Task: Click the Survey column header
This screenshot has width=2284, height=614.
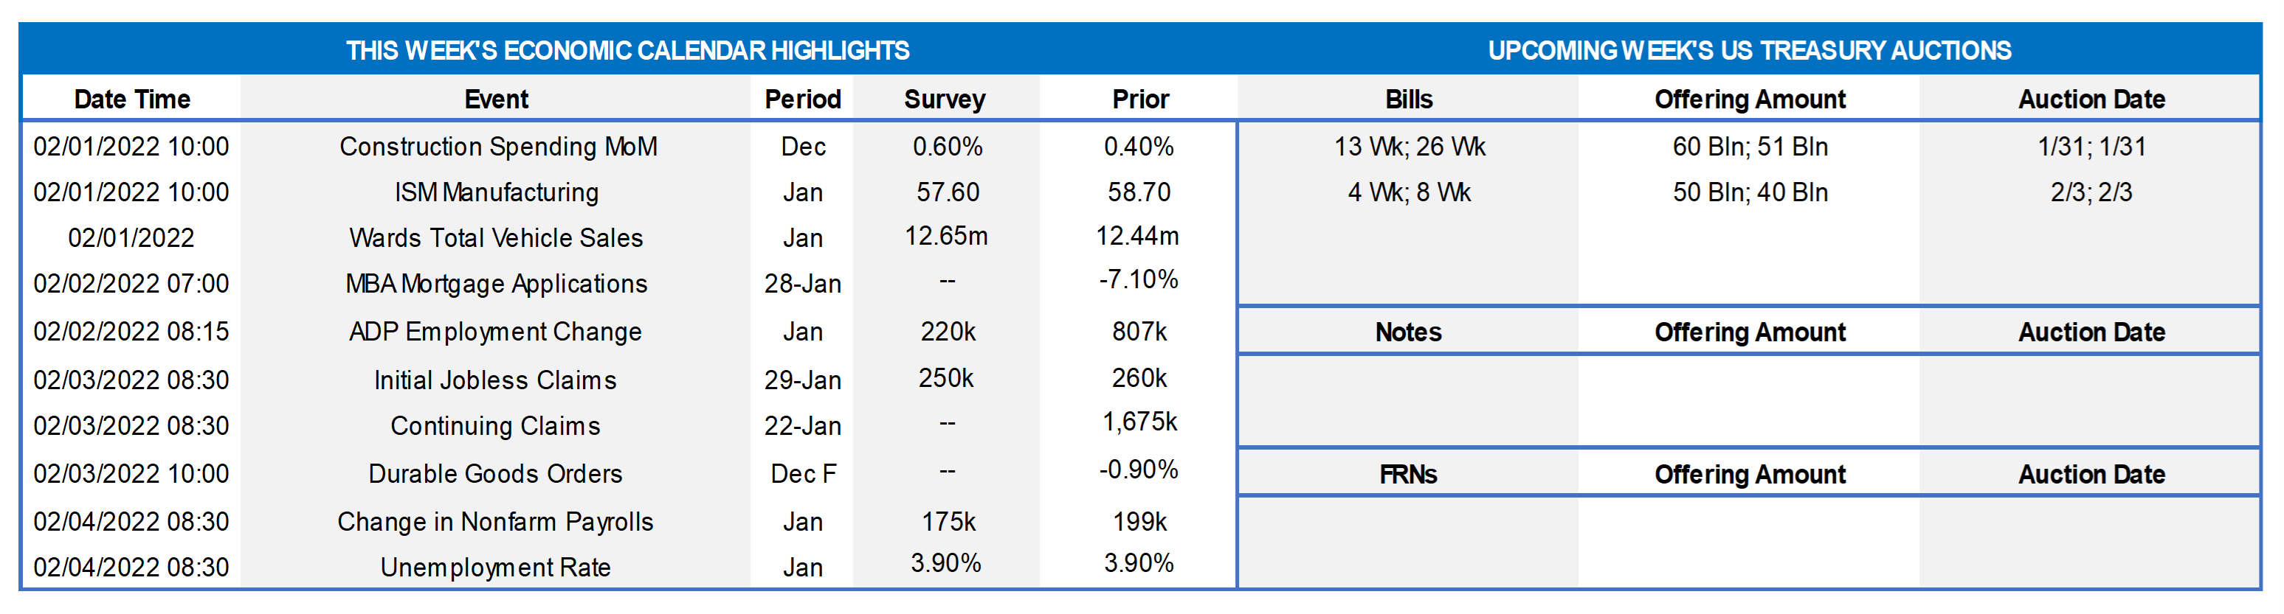Action: [x=945, y=100]
